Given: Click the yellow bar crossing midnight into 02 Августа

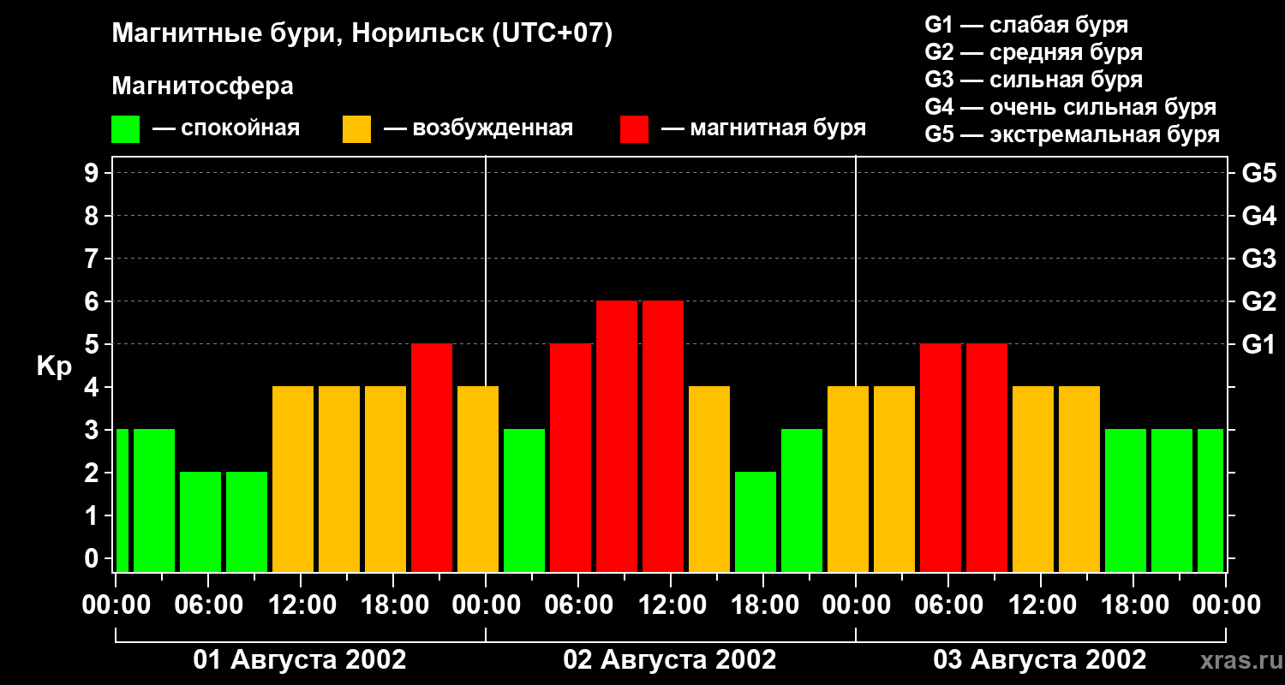Looking at the screenshot, I should (478, 479).
